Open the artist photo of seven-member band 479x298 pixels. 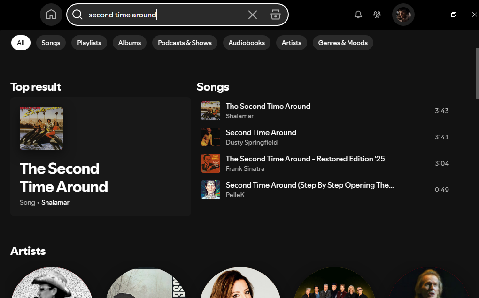pos(335,283)
